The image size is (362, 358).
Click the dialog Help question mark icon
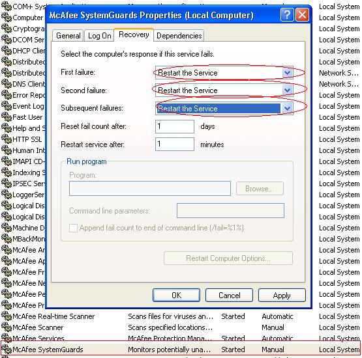(287, 15)
